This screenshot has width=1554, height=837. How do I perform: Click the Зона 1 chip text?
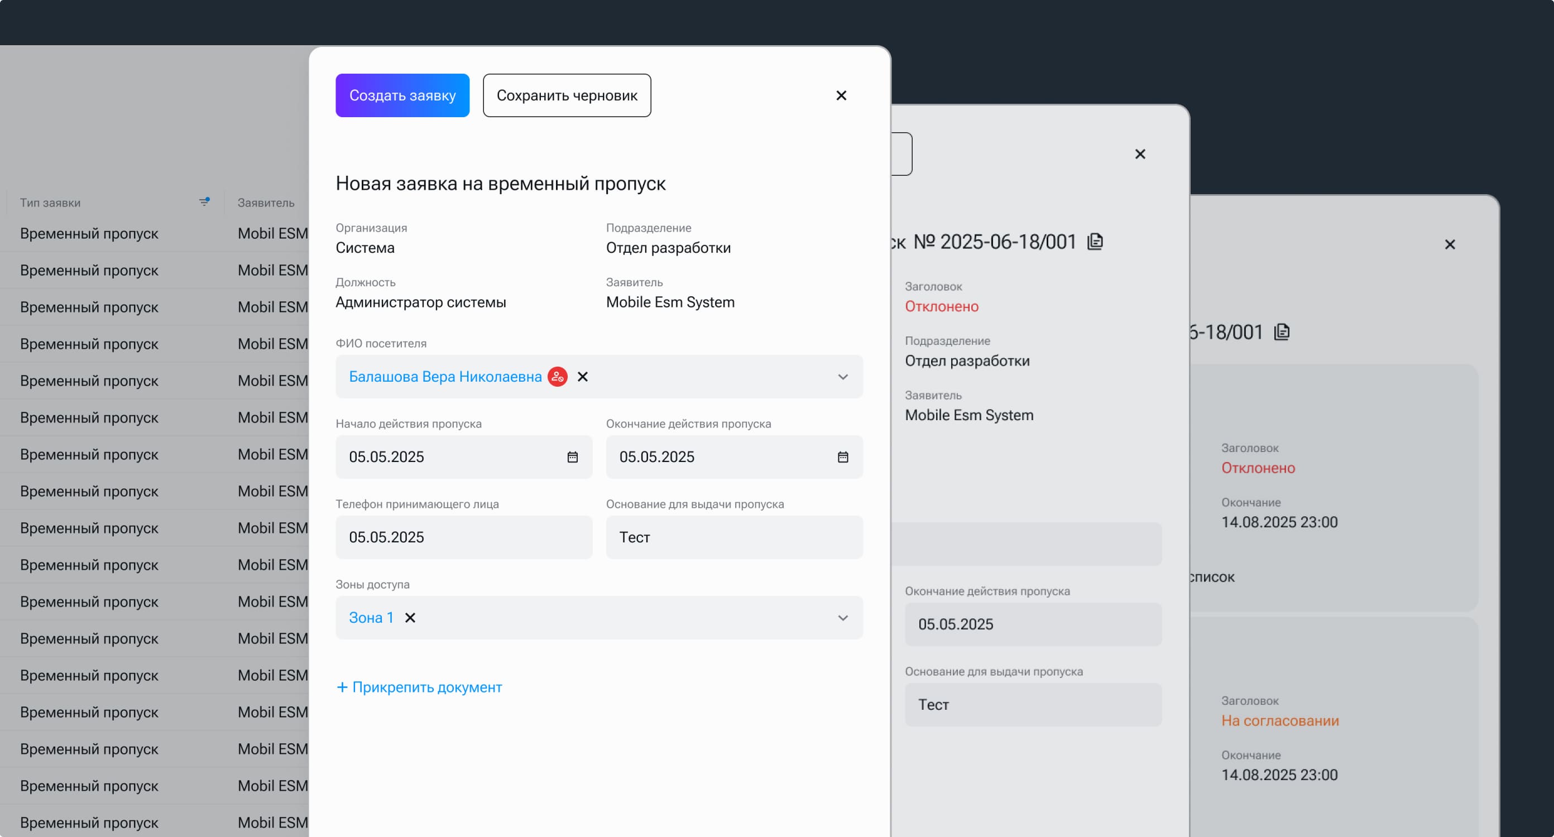click(372, 618)
